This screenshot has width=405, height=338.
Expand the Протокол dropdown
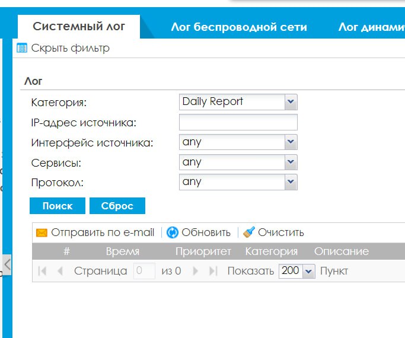(x=291, y=182)
